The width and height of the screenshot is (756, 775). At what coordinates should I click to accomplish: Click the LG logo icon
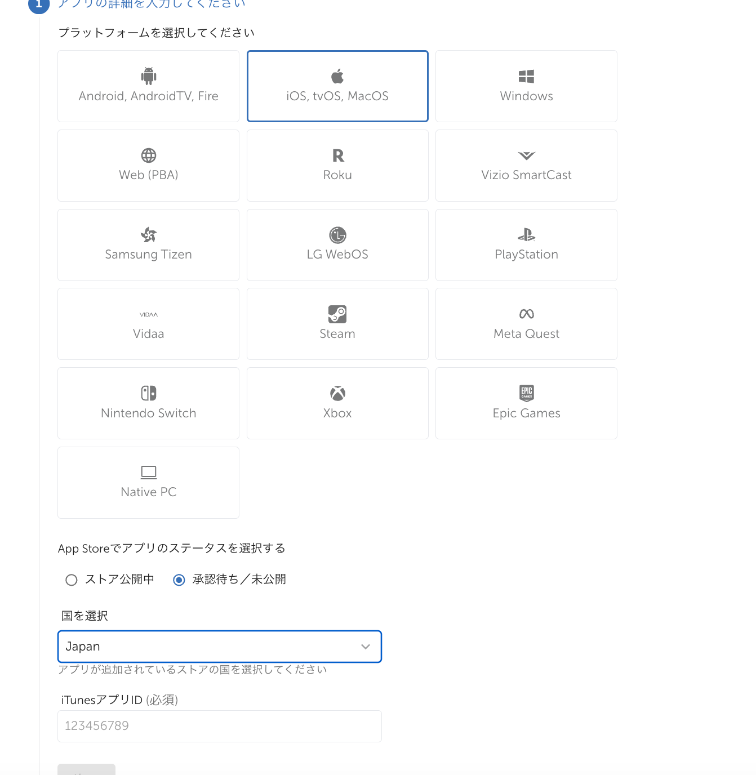(x=337, y=235)
